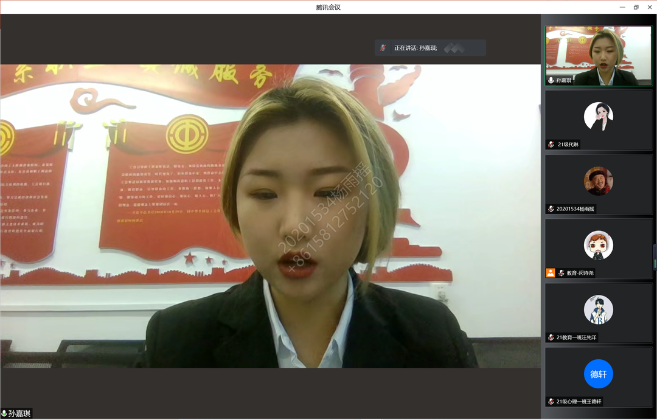Click the orange host icon on 教育-闵诗尧 tile
Screen dimensions: 657x420
(551, 273)
